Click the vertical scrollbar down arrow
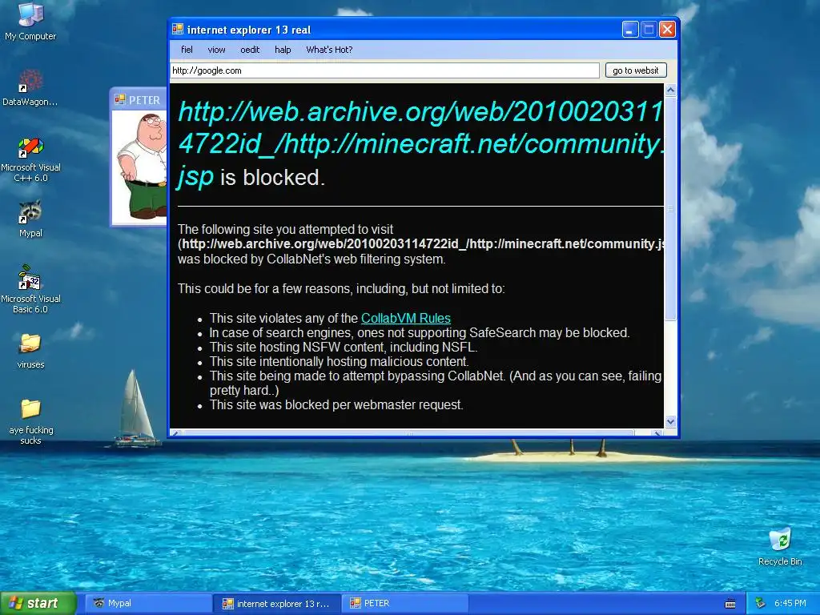 670,421
